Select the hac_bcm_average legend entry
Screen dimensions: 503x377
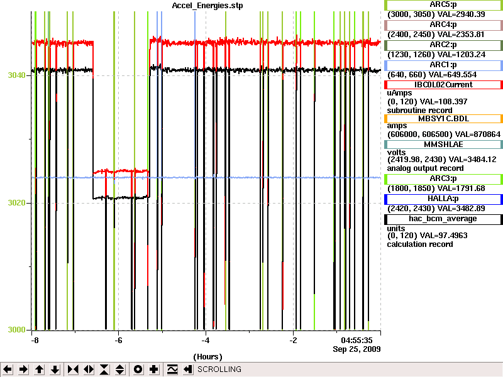[x=443, y=219]
